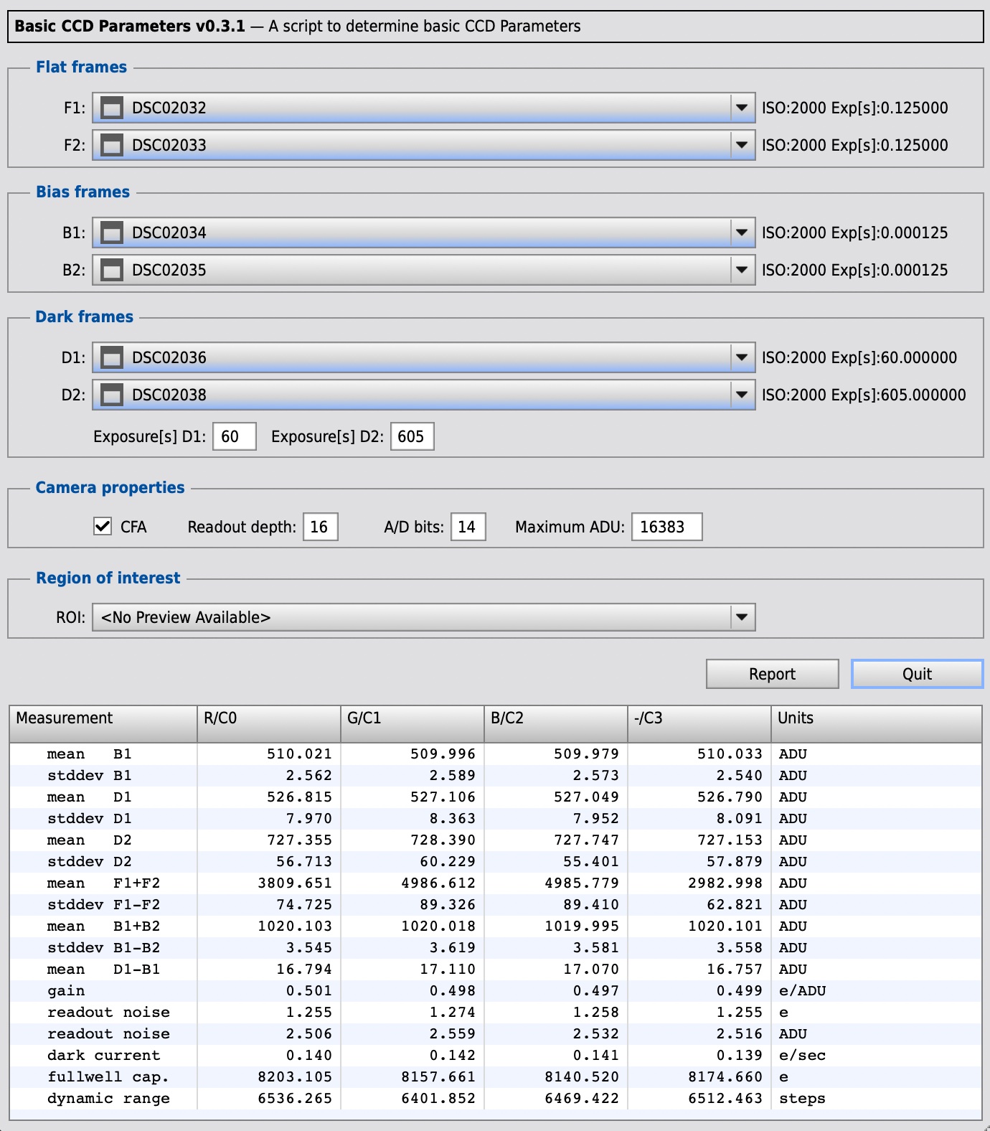The image size is (990, 1131).
Task: Expand the ROI preview dropdown
Action: (742, 617)
